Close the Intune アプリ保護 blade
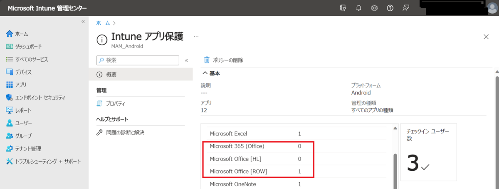Viewport: 499px width, 189px height. pos(486,37)
